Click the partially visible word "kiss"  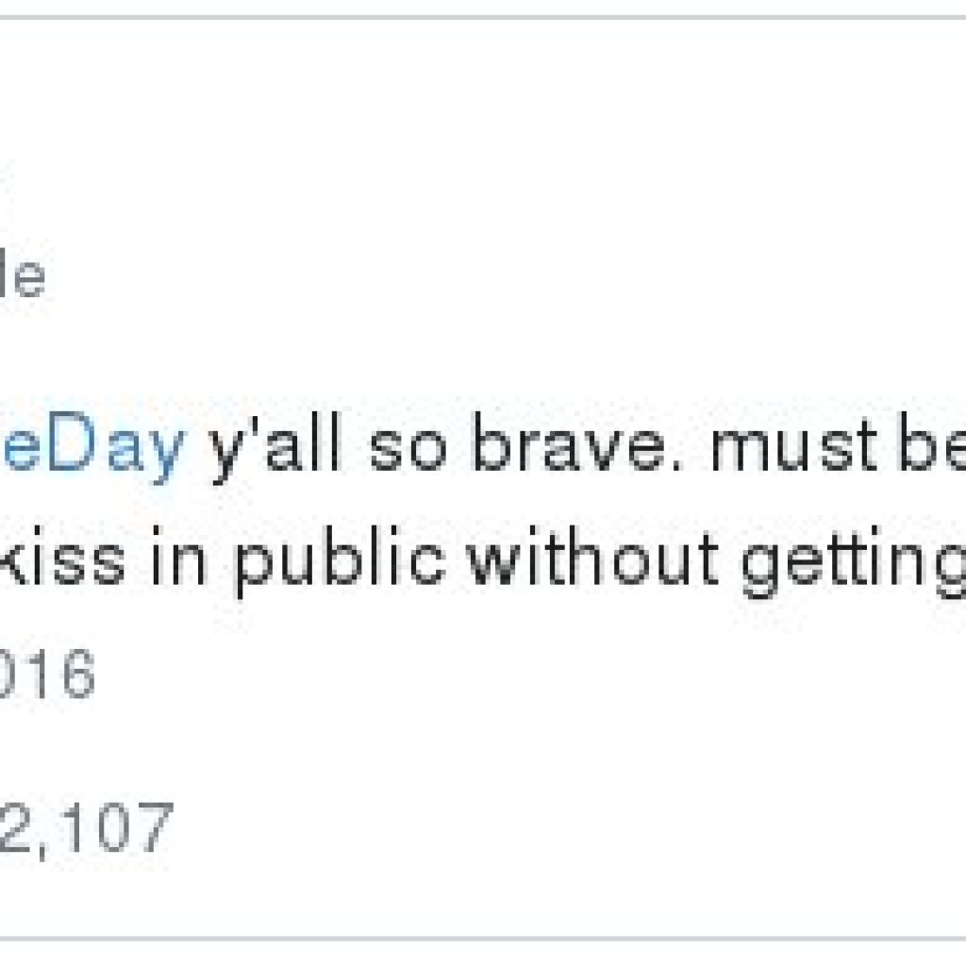[62, 556]
